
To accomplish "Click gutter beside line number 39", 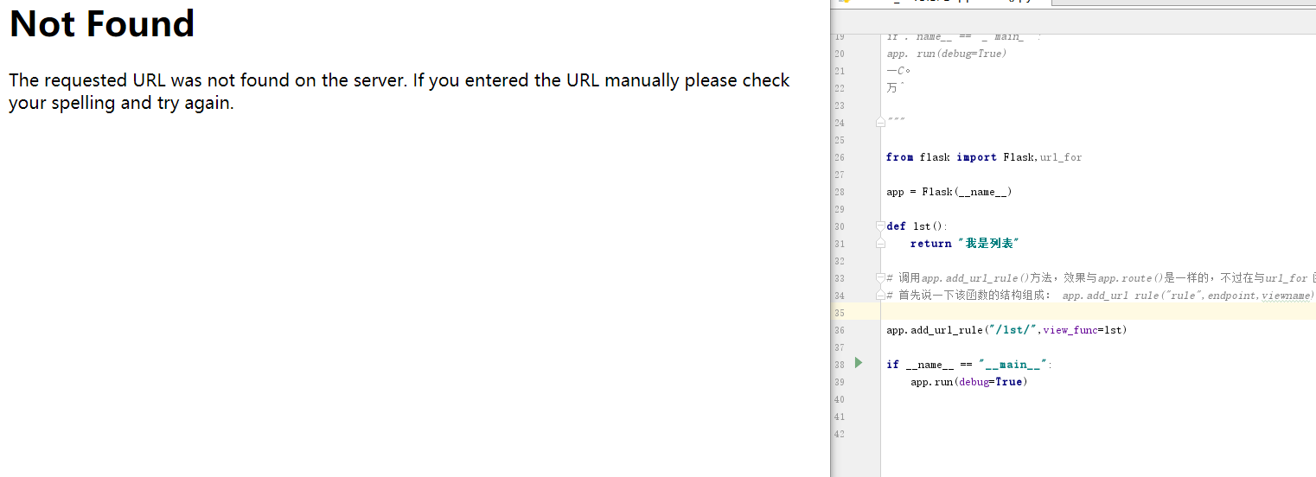I will (859, 382).
